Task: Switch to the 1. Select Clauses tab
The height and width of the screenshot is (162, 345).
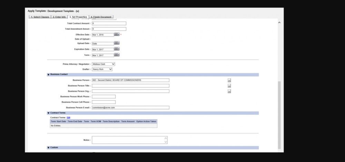Action: point(39,17)
